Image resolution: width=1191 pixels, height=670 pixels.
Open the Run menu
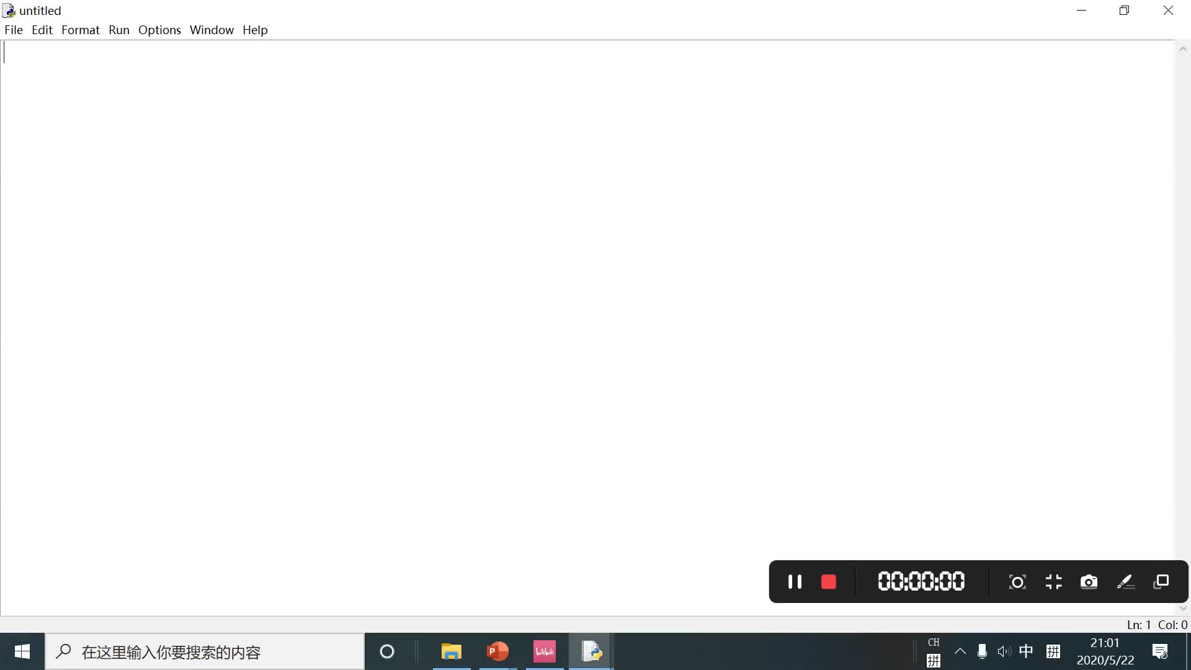(x=119, y=30)
